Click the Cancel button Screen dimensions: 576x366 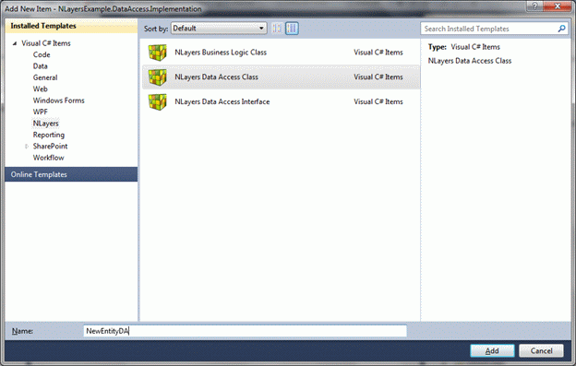(x=541, y=350)
